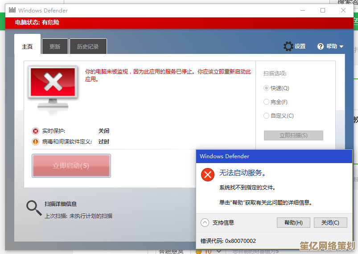The image size is (358, 254).
Task: Click the 关闭(C) button in error dialog
Action: 330,223
